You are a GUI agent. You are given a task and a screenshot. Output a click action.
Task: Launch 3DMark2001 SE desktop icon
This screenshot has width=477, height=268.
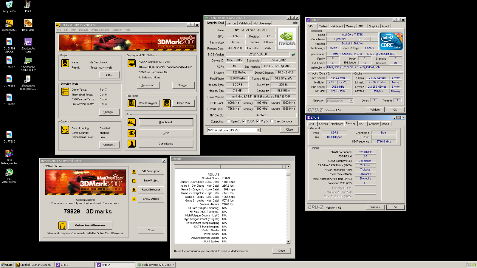9,27
